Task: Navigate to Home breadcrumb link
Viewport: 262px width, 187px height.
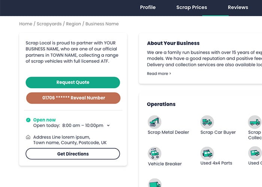Action: [x=26, y=24]
